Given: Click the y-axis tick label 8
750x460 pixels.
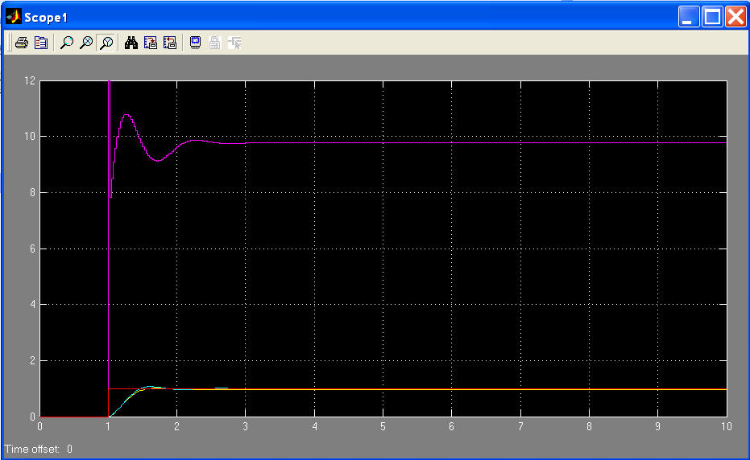Looking at the screenshot, I should pyautogui.click(x=32, y=192).
